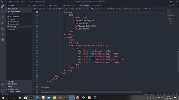Viewport: 179px width, 100px height.
Task: Open Run and Debug view
Action: (3, 23)
